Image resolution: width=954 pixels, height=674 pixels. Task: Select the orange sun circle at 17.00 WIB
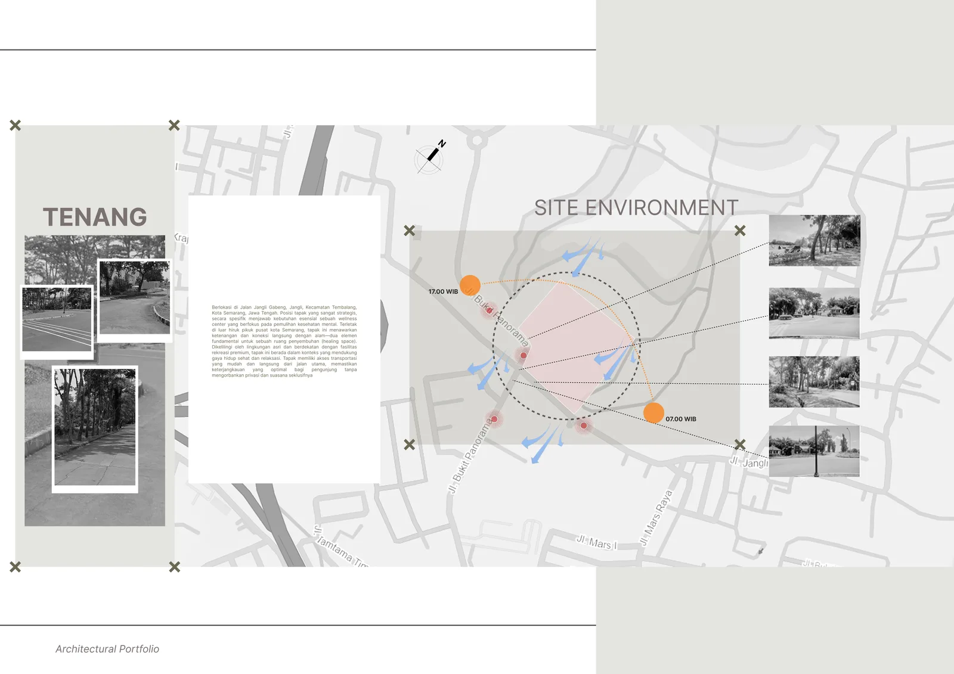pyautogui.click(x=470, y=285)
